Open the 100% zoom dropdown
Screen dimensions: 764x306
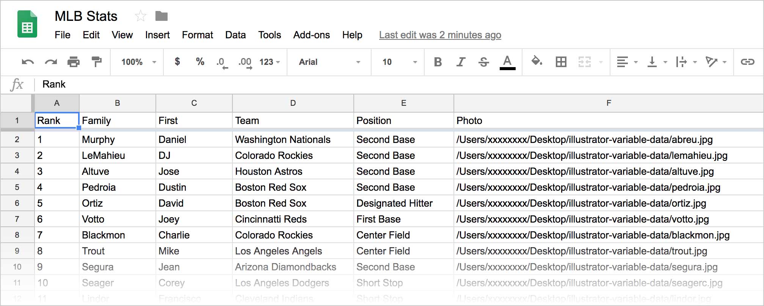point(138,62)
